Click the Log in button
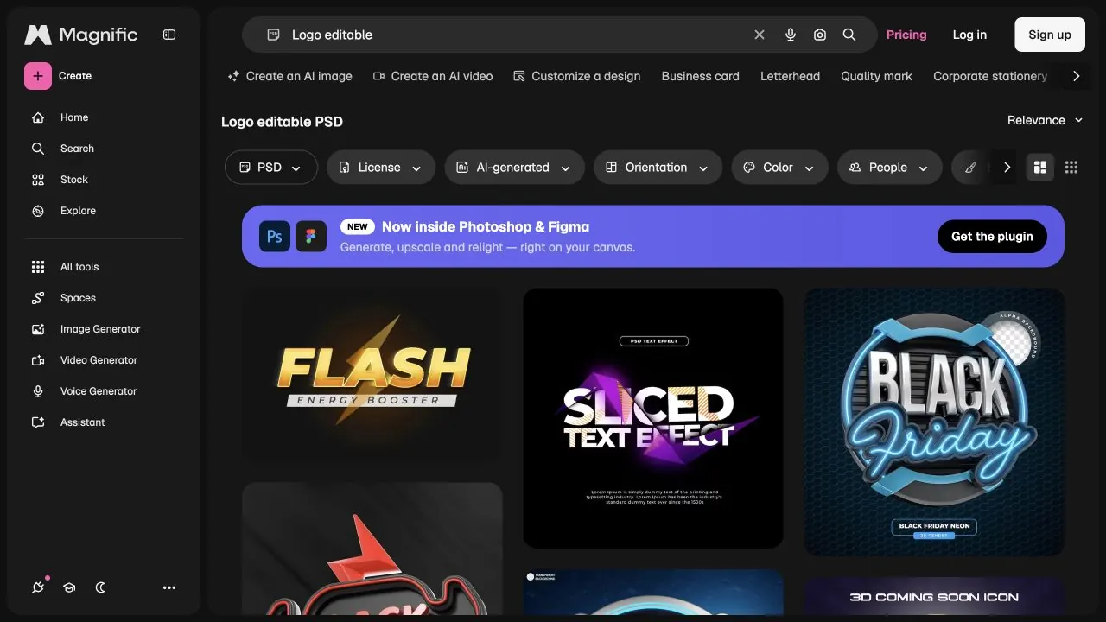 (969, 35)
